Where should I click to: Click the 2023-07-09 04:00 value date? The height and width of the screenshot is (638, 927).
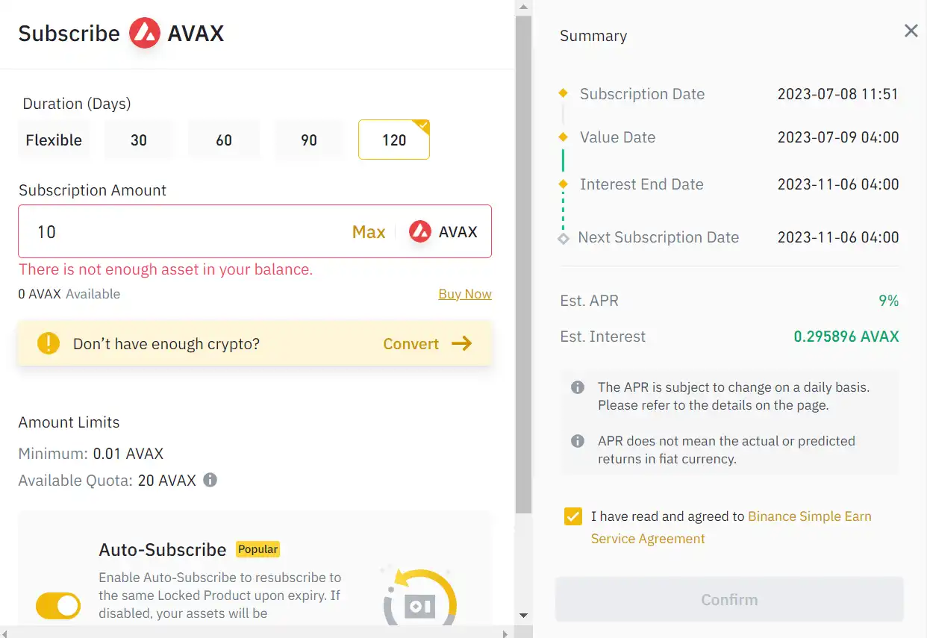pos(838,137)
